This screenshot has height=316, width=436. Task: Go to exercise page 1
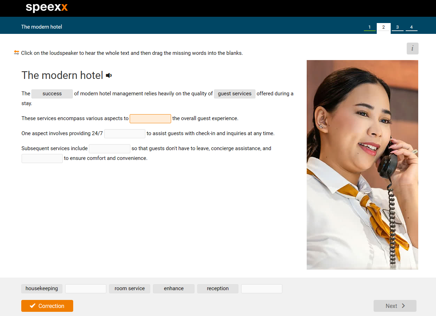pos(369,27)
